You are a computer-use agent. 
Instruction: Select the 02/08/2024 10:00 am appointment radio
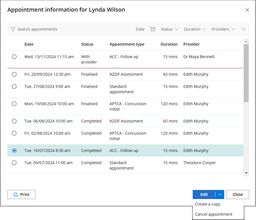14,133
